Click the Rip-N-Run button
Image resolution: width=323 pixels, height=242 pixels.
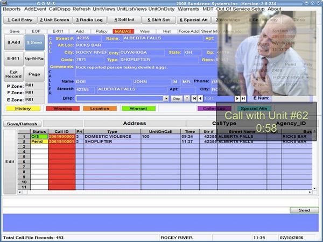pyautogui.click(x=34, y=59)
